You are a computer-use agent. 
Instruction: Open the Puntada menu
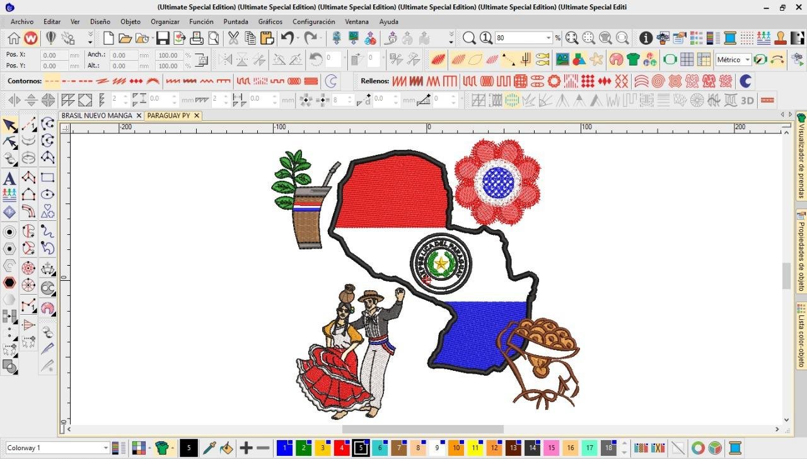pyautogui.click(x=236, y=21)
